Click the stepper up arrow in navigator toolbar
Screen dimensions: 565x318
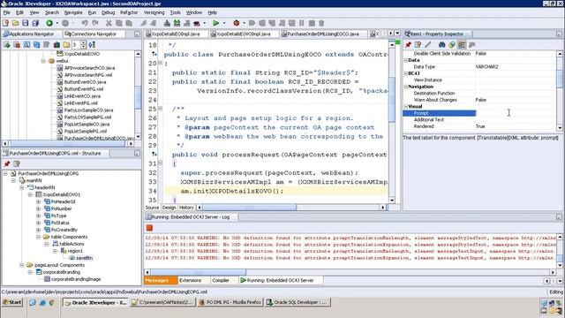click(83, 42)
